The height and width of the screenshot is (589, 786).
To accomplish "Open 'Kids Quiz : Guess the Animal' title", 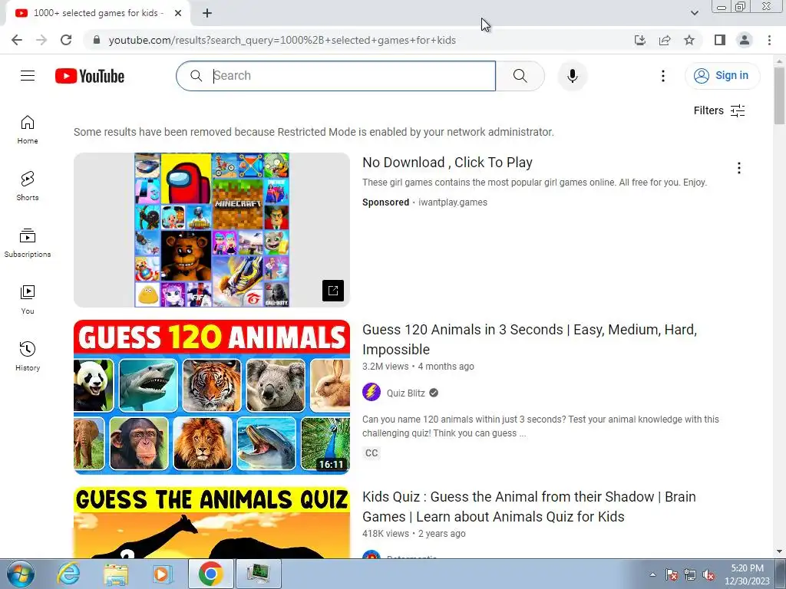I will pyautogui.click(x=529, y=506).
